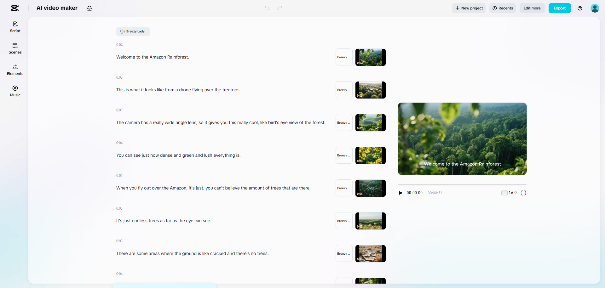Enter fullscreen preview mode
This screenshot has height=288, width=605.
(x=523, y=193)
